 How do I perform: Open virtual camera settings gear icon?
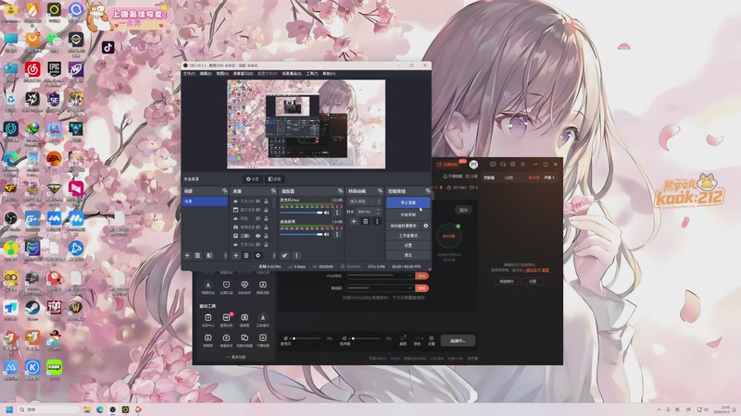pyautogui.click(x=426, y=226)
